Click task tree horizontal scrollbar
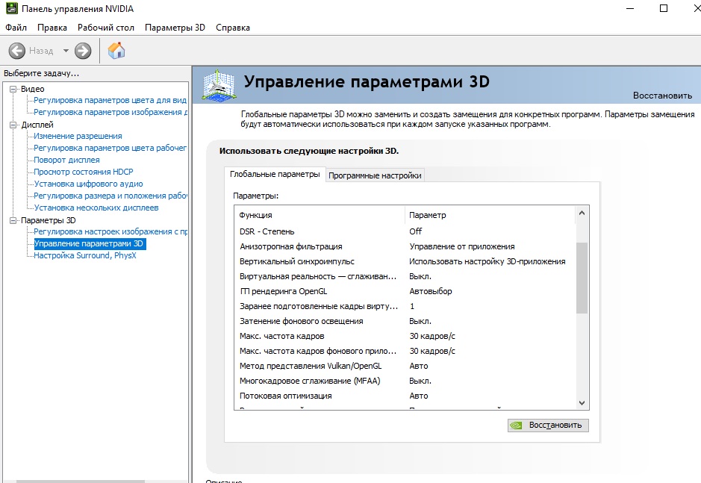 pyautogui.click(x=81, y=482)
